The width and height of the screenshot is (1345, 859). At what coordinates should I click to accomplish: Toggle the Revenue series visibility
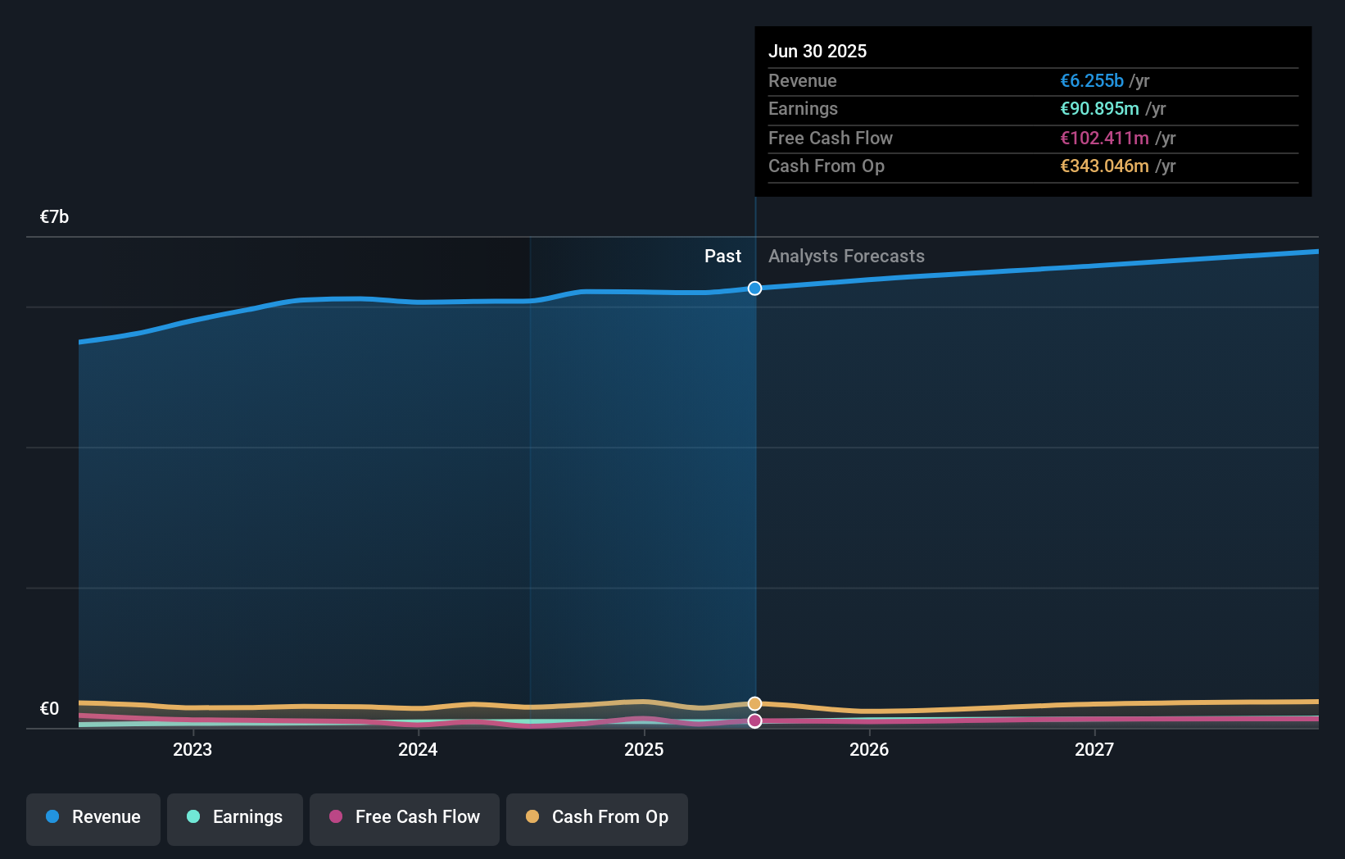tap(93, 819)
